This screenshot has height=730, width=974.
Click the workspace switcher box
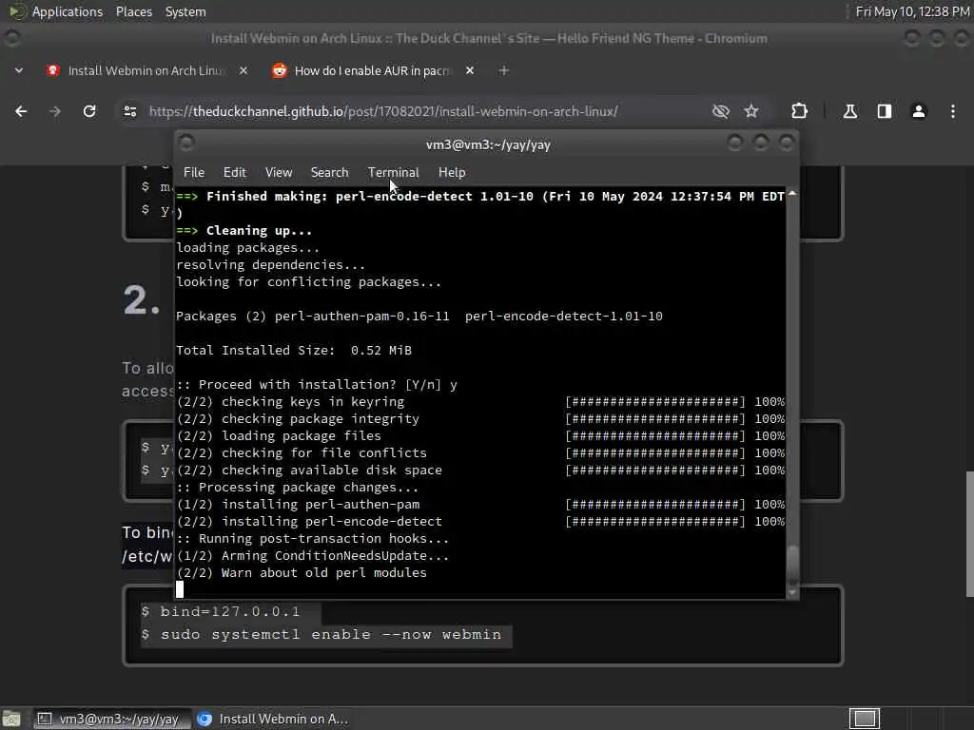865,719
